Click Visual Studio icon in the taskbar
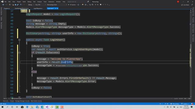This screenshot has height=109, width=195. 47,107
